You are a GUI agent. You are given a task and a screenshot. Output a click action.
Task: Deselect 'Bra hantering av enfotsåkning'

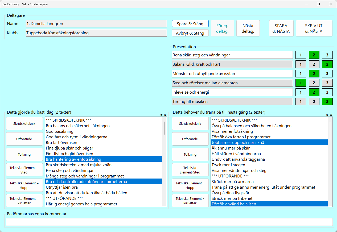coord(104,159)
